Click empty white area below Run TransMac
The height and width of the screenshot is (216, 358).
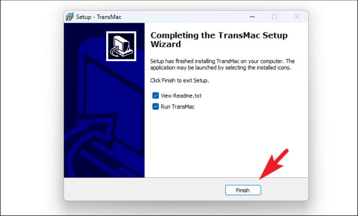pos(226,142)
